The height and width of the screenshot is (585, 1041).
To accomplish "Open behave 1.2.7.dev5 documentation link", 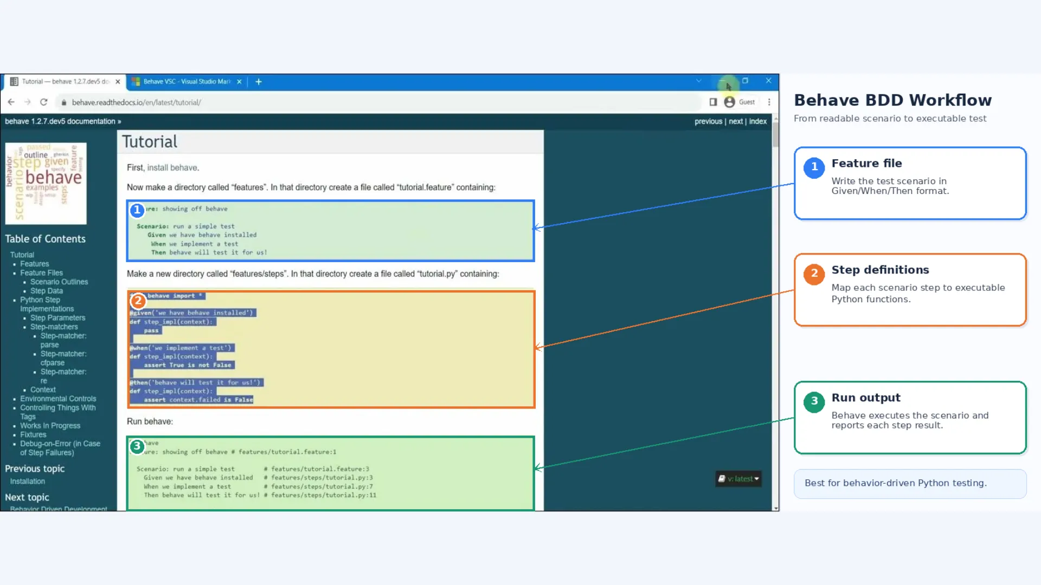I will point(60,121).
